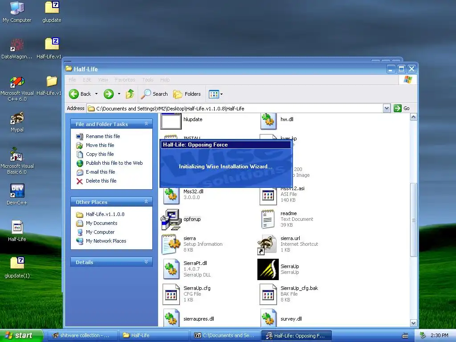The width and height of the screenshot is (456, 342).
Task: Open My Computer in Other Places
Action: tap(100, 232)
